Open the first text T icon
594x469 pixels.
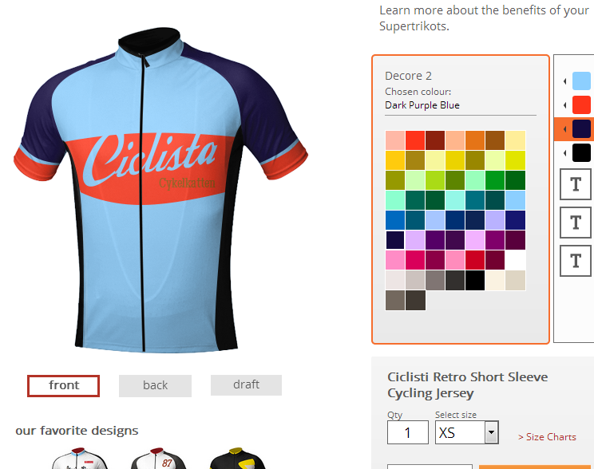coord(576,184)
